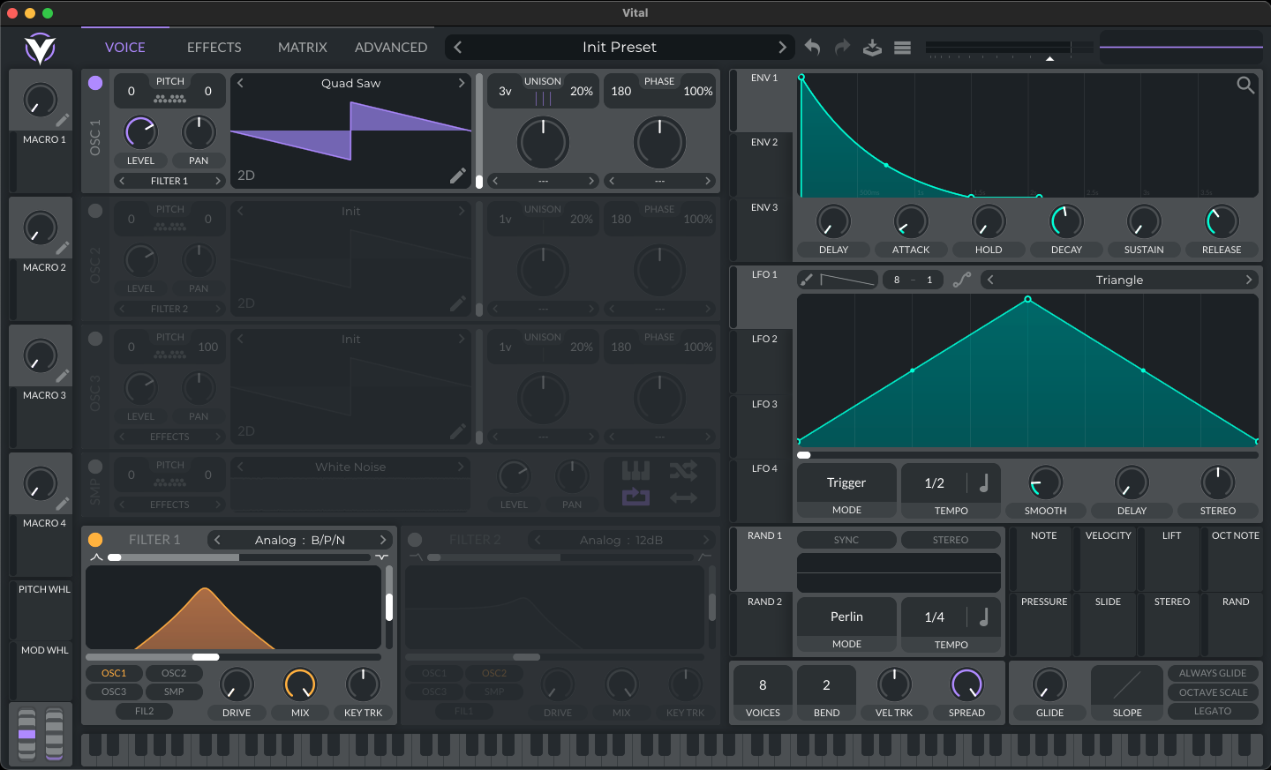The image size is (1271, 770).
Task: Adjust OSC 1 LEVEL knob
Action: click(x=141, y=132)
